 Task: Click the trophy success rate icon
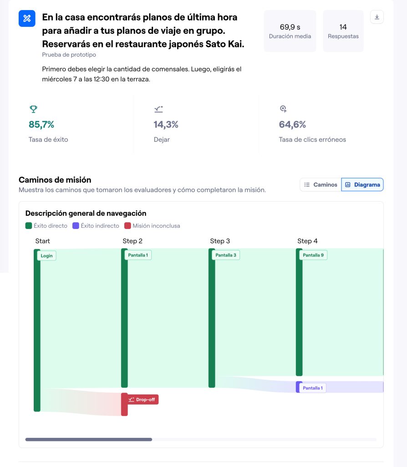[x=33, y=109]
